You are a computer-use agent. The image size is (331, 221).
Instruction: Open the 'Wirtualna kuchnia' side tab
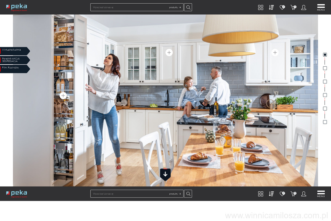point(14,51)
